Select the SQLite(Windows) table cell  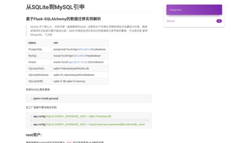[38, 75]
